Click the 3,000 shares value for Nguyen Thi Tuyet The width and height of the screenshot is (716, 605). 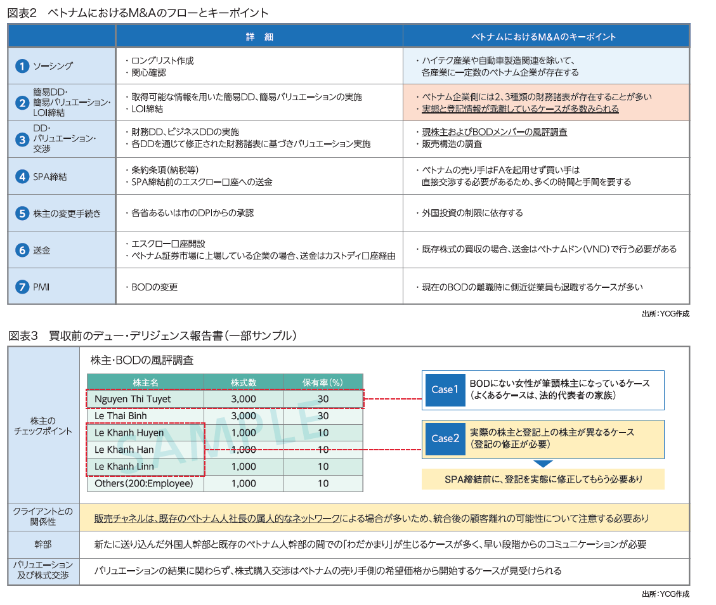click(x=244, y=399)
